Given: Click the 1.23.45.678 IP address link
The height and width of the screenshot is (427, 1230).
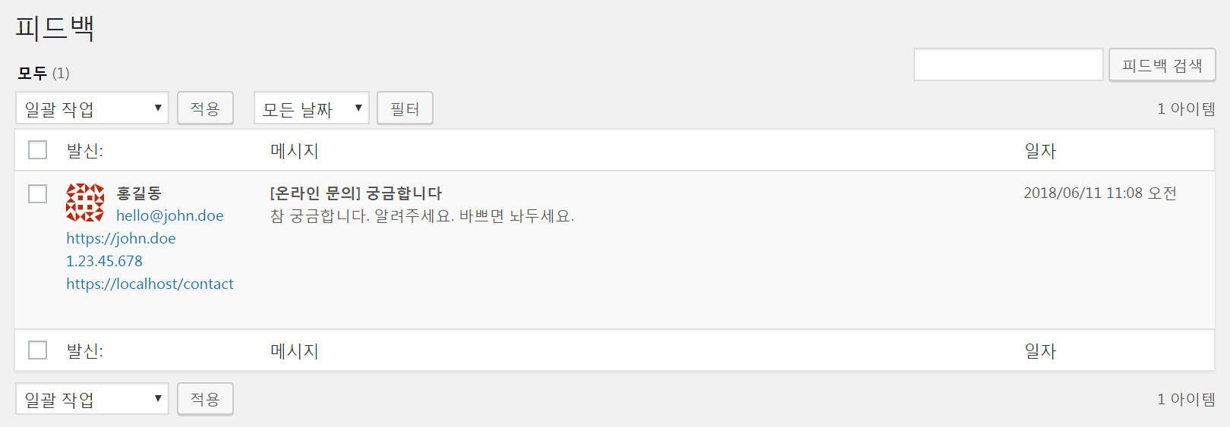Looking at the screenshot, I should (x=104, y=261).
